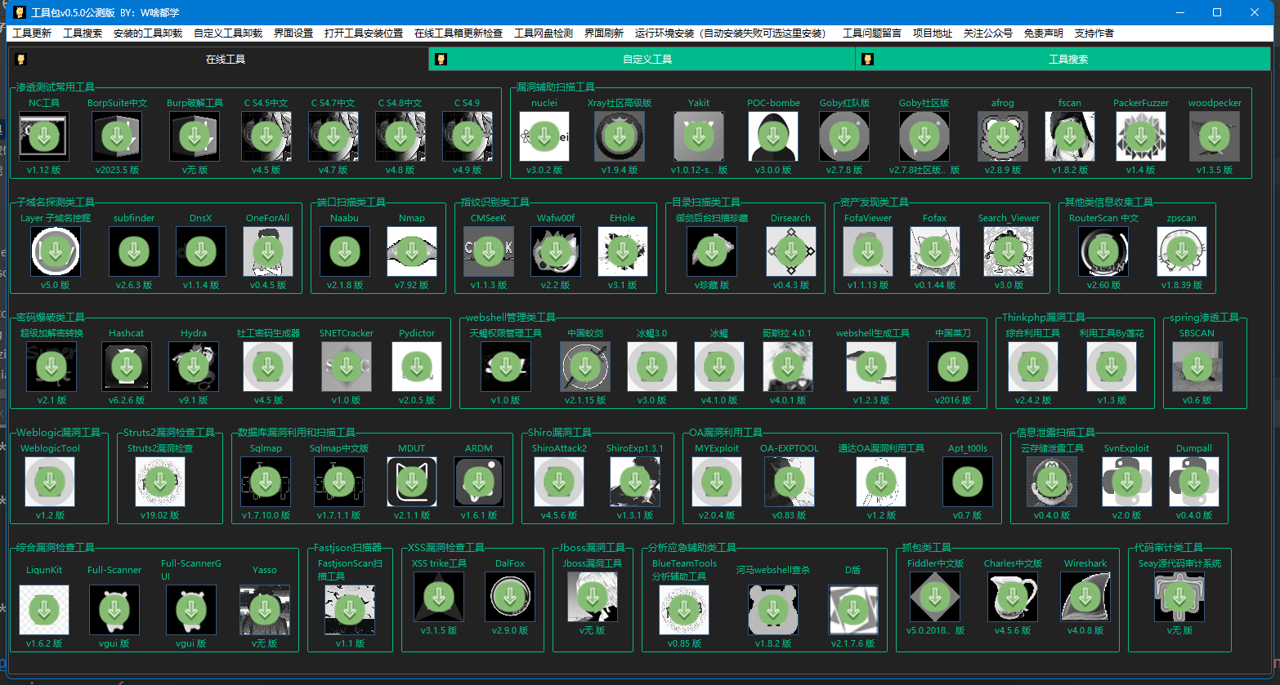Open the 支持作者 menu
Image resolution: width=1280 pixels, height=685 pixels.
pos(1094,33)
